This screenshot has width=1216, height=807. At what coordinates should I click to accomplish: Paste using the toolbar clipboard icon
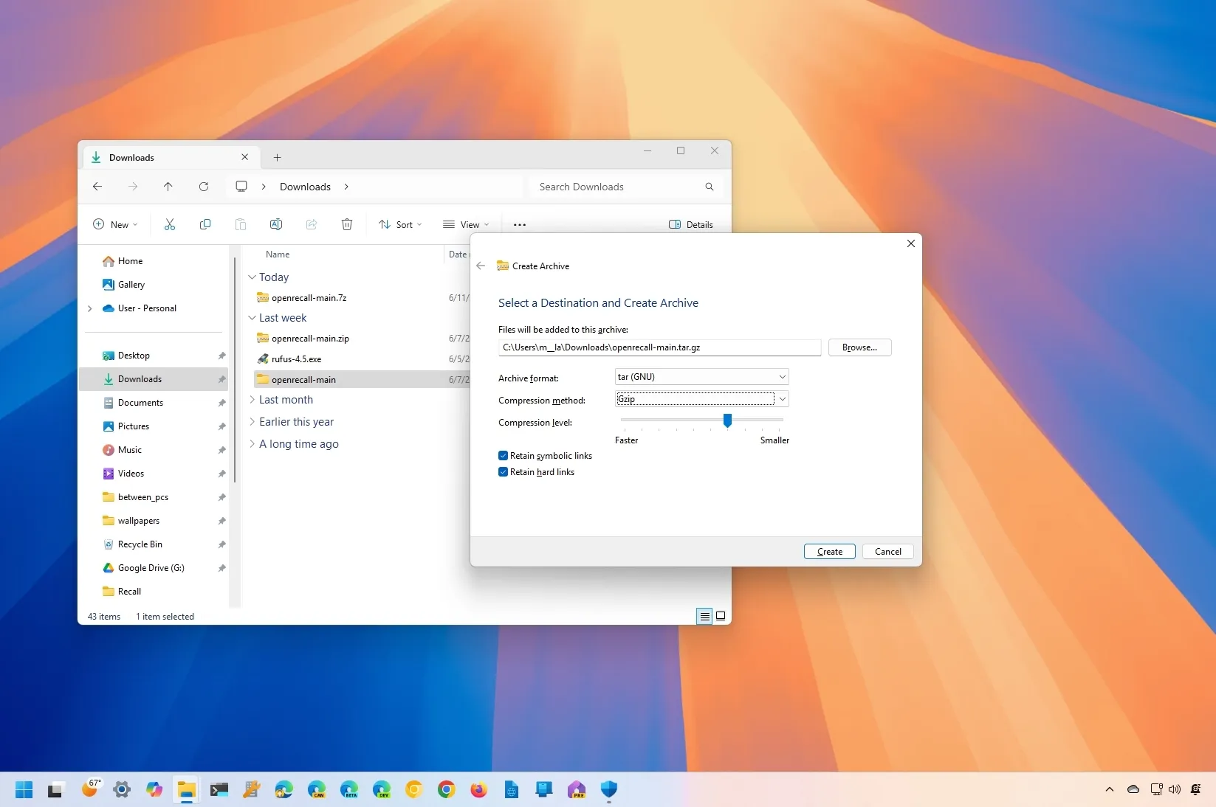[x=241, y=224]
